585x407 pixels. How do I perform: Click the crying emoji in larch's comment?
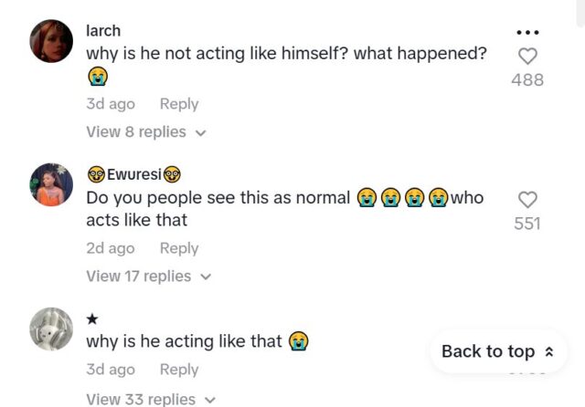pos(98,78)
